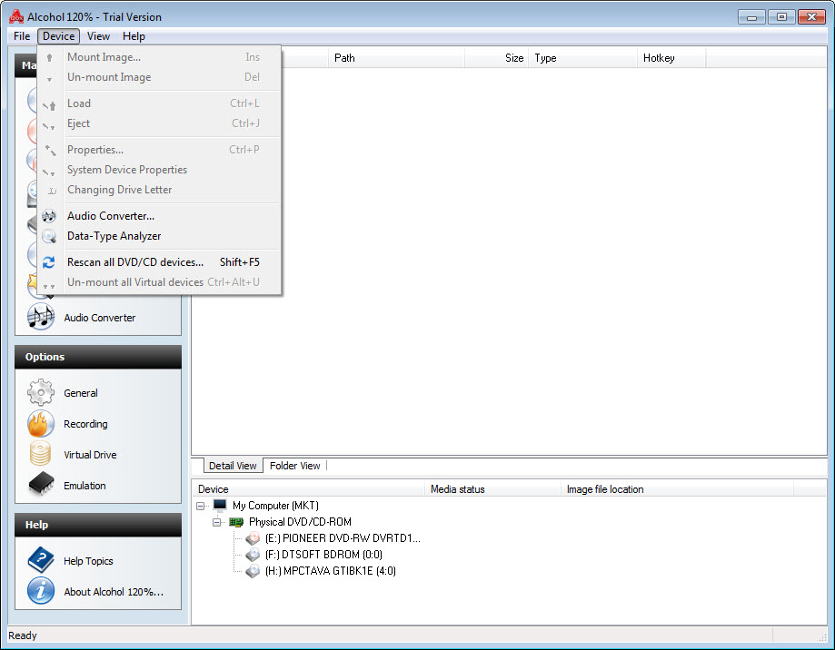Viewport: 835px width, 650px height.
Task: Open Help Topics book icon
Action: point(41,560)
